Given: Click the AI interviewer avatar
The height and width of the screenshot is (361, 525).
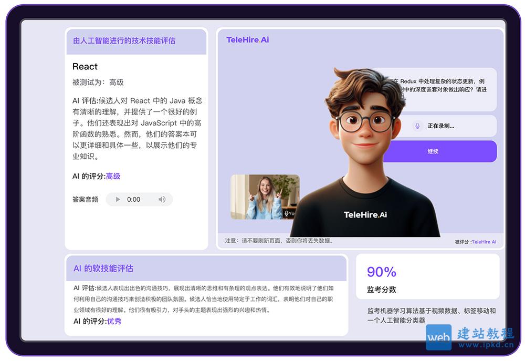Looking at the screenshot, I should pyautogui.click(x=365, y=152).
